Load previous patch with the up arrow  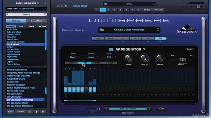(37, 112)
